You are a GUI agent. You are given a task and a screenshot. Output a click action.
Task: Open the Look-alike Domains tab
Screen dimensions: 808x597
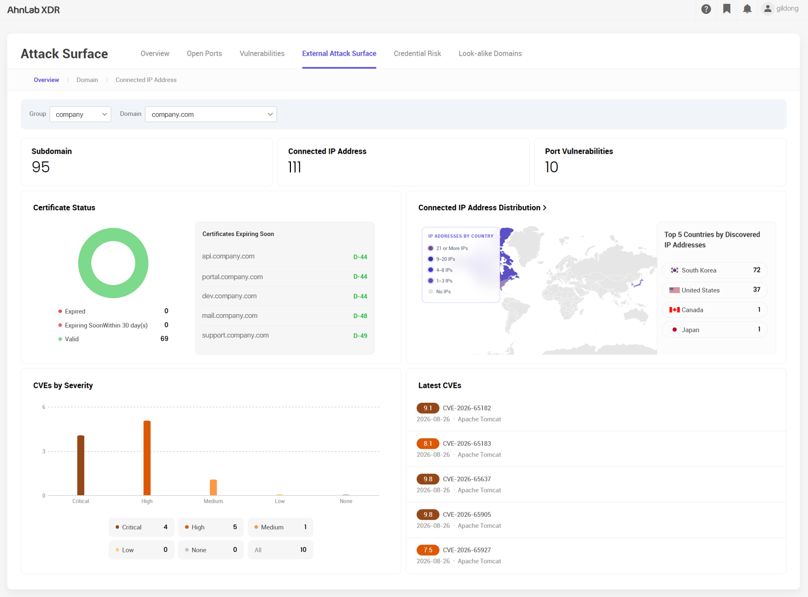tap(490, 54)
